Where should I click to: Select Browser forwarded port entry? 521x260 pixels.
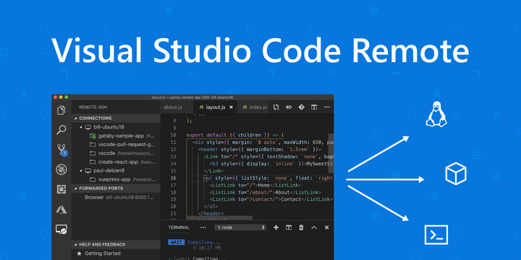point(116,197)
